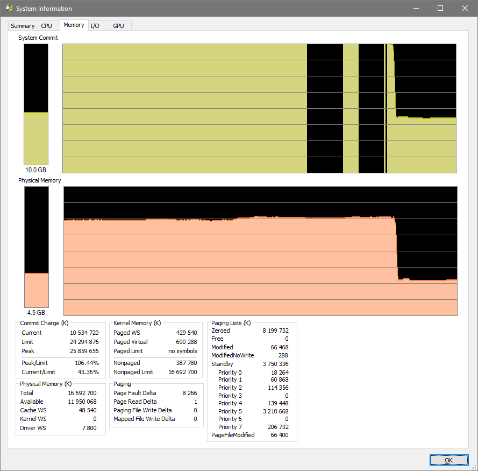The height and width of the screenshot is (471, 478).
Task: Click Priority 2 value 114 356
Action: point(279,388)
